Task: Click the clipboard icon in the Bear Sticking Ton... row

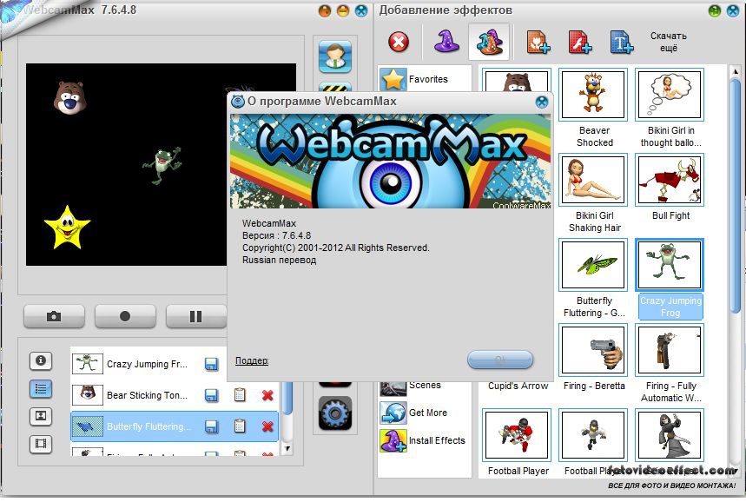Action: click(x=240, y=395)
